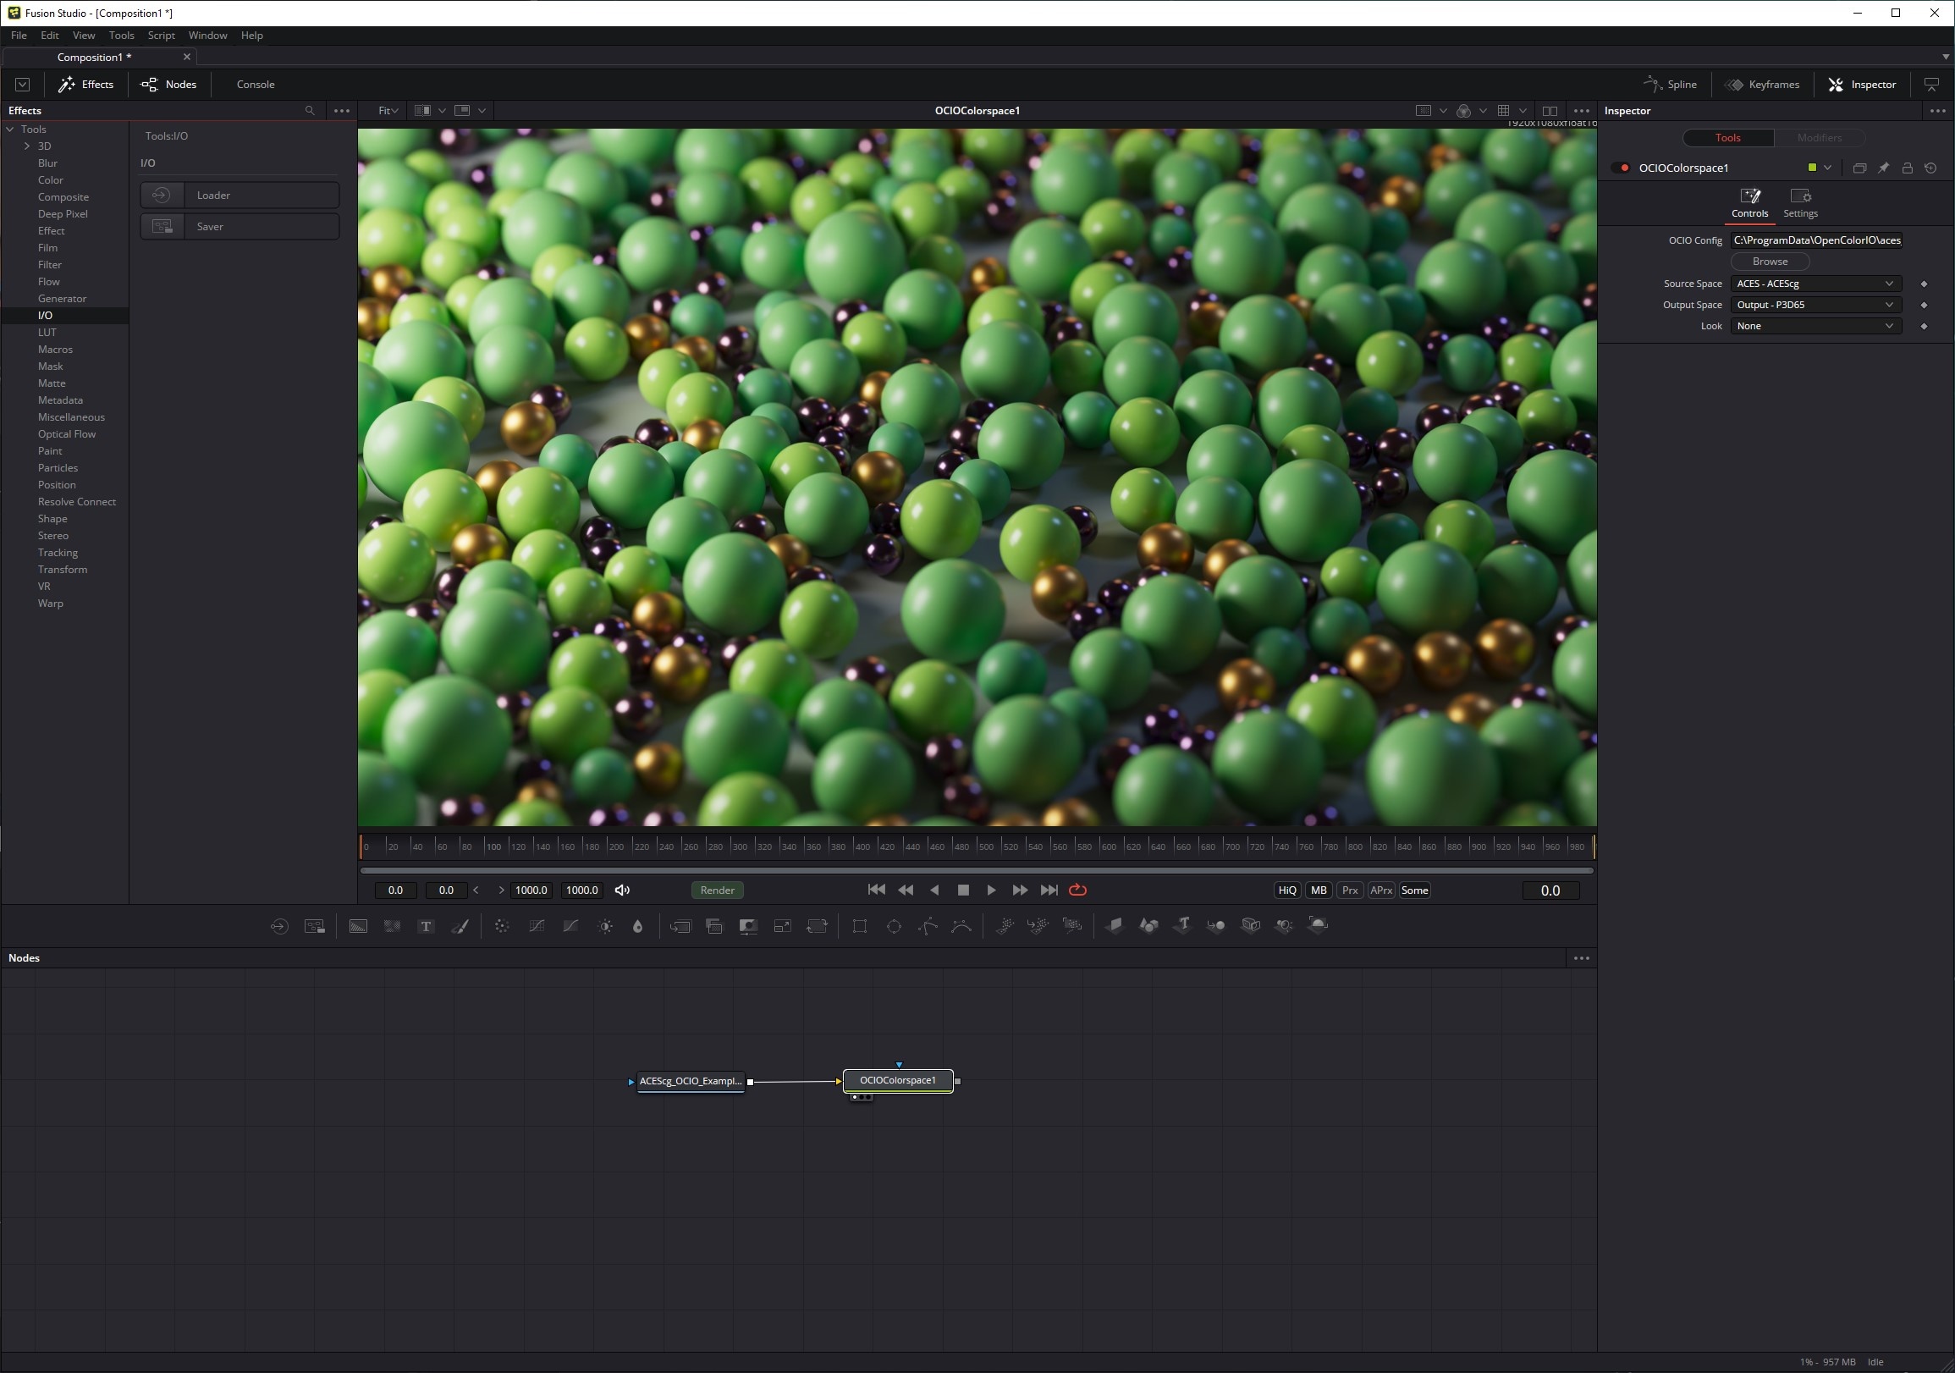Image resolution: width=1955 pixels, height=1373 pixels.
Task: Add a Text+ tool from toolbar
Action: pos(426,926)
